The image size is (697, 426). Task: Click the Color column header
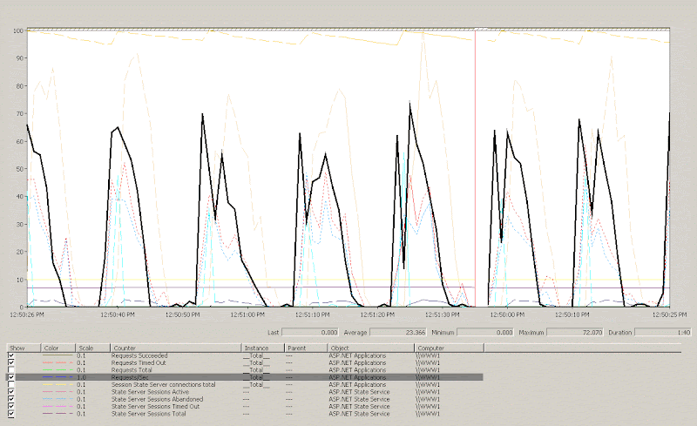tap(57, 348)
